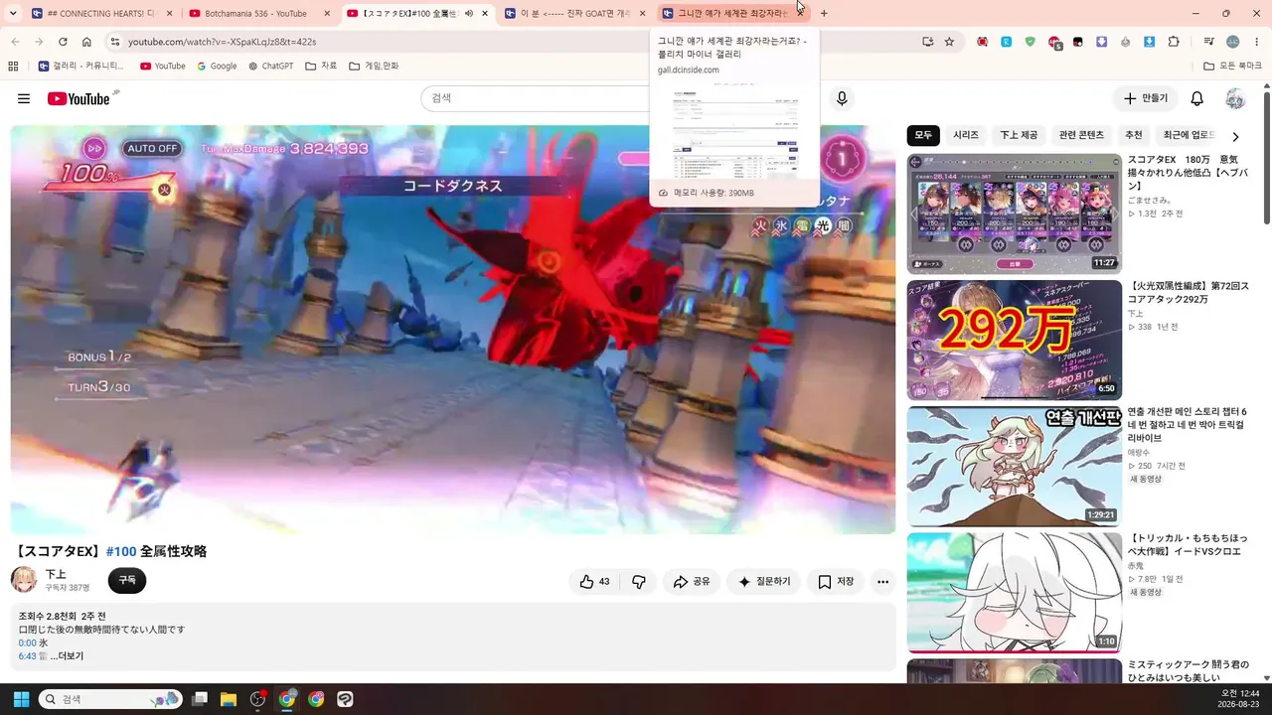This screenshot has height=715, width=1272.
Task: Click the red screen recorder extension icon
Action: 983,42
